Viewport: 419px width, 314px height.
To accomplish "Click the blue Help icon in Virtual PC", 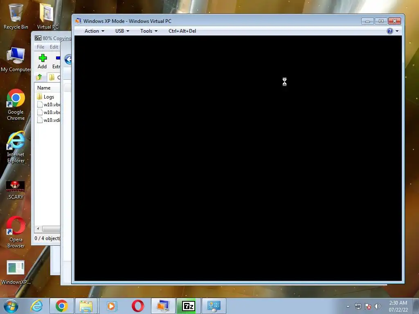I will pyautogui.click(x=390, y=31).
